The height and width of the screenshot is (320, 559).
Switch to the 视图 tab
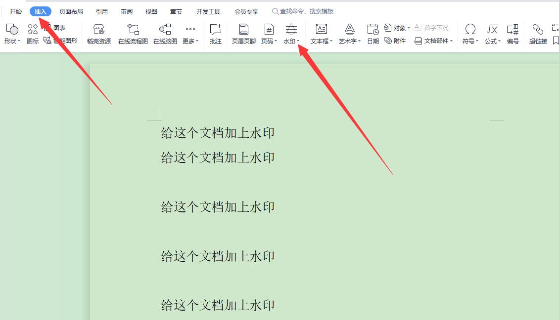(151, 11)
